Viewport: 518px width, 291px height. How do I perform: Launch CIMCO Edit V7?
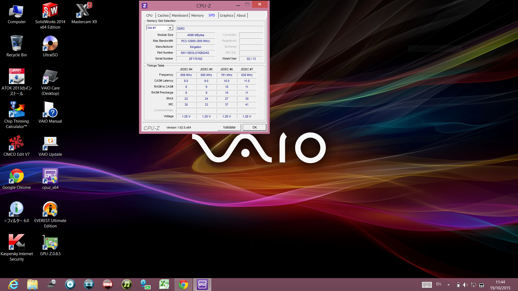[16, 145]
